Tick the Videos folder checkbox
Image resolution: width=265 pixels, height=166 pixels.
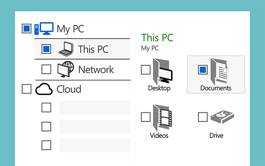[146, 117]
